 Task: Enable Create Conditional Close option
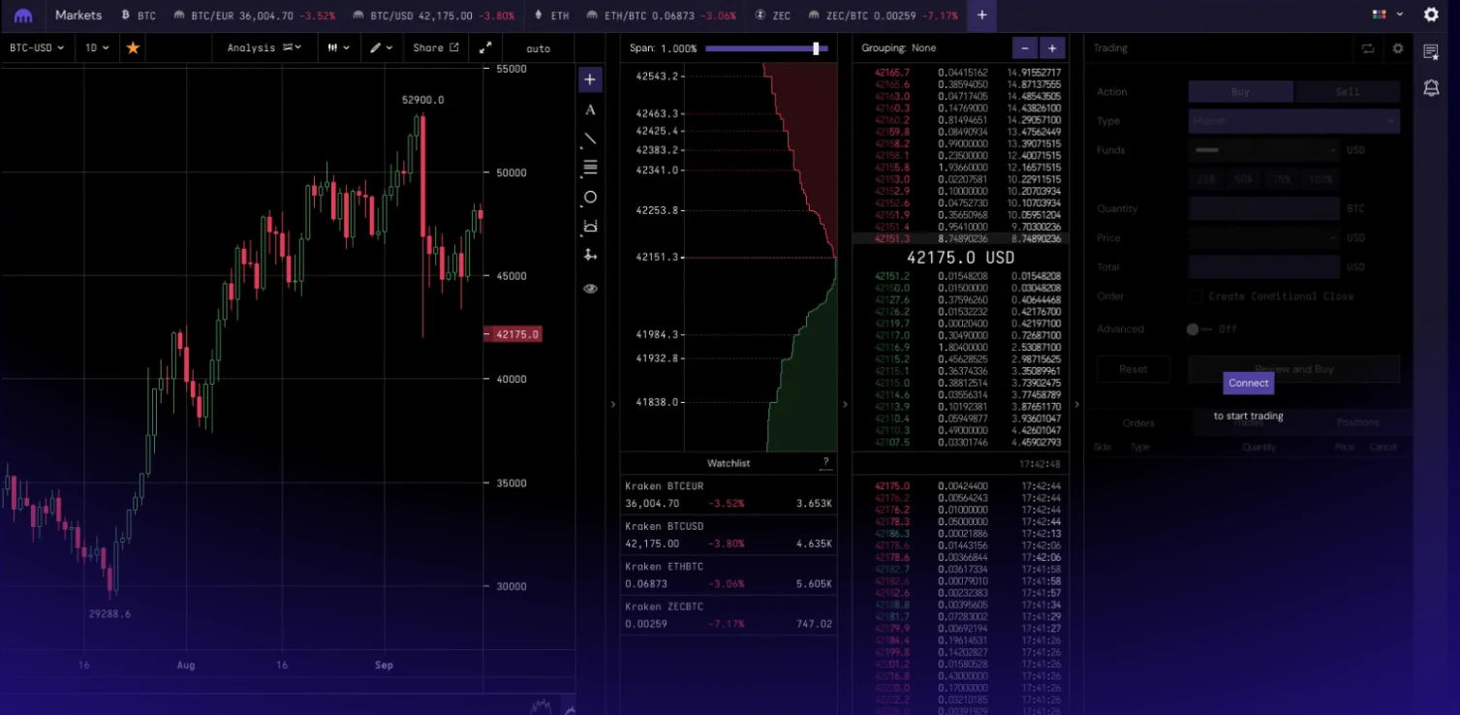[x=1195, y=296]
